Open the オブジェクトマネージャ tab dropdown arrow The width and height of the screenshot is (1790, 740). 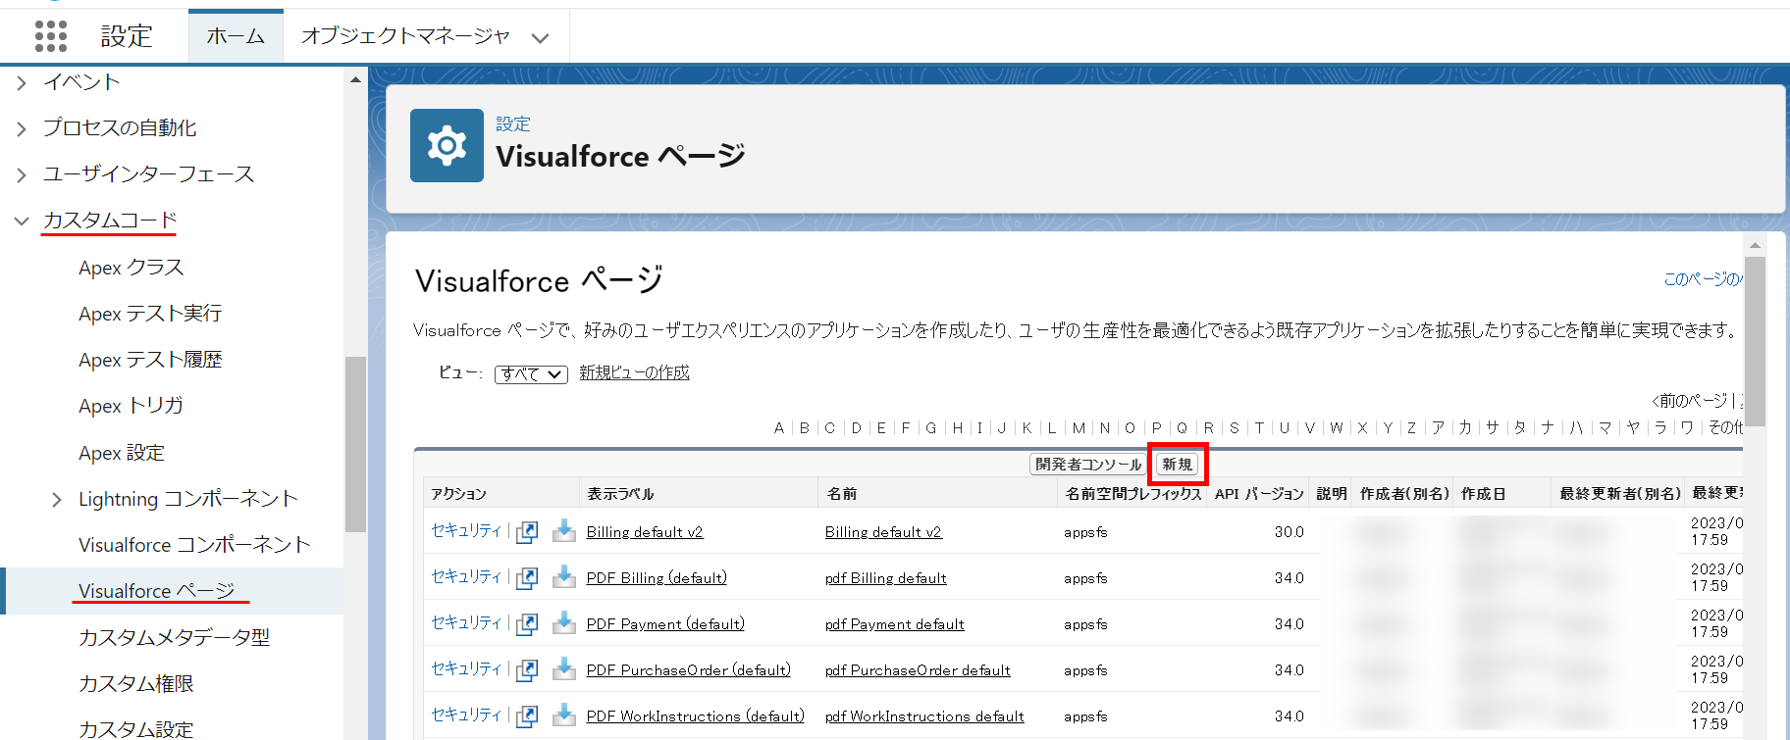click(x=540, y=38)
